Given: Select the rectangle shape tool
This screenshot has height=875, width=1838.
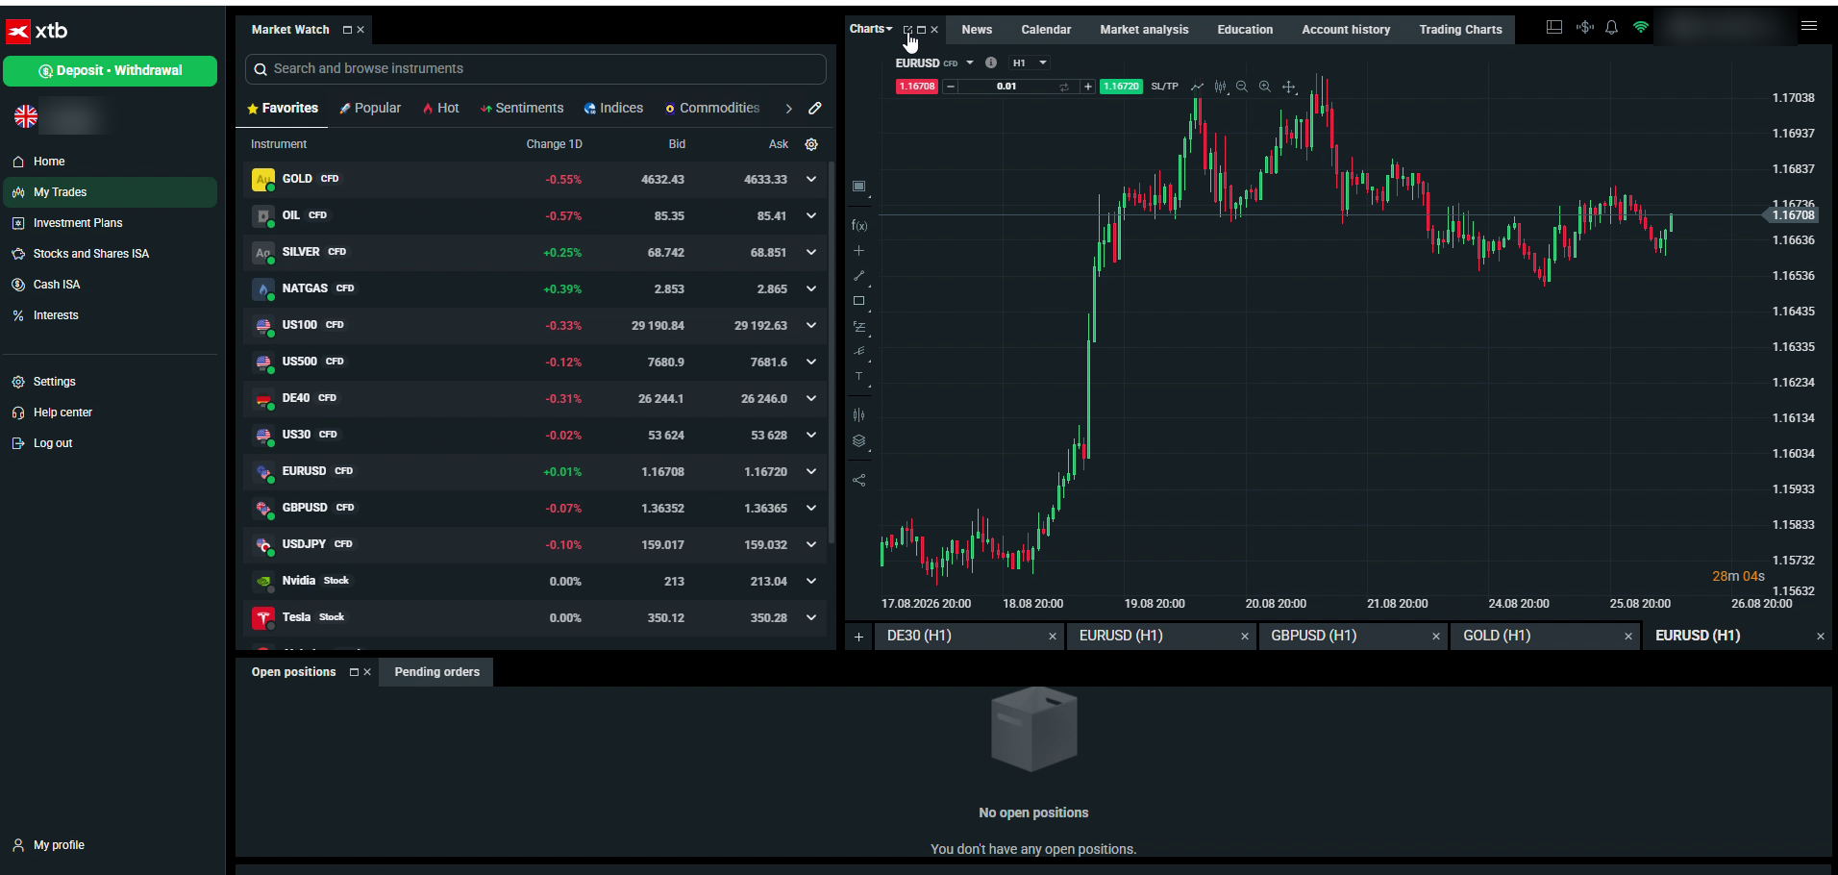Looking at the screenshot, I should [859, 301].
